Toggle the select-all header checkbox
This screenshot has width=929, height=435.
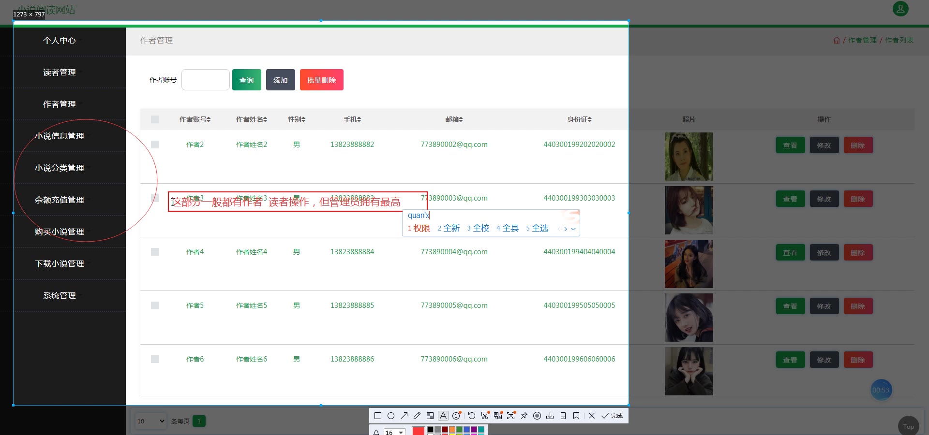point(155,119)
